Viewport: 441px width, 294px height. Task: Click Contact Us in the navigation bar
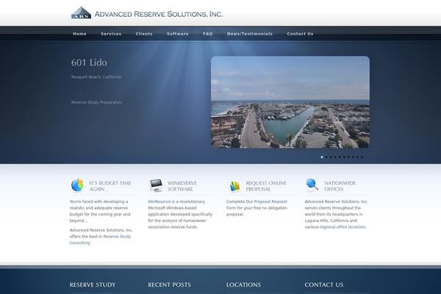[300, 34]
